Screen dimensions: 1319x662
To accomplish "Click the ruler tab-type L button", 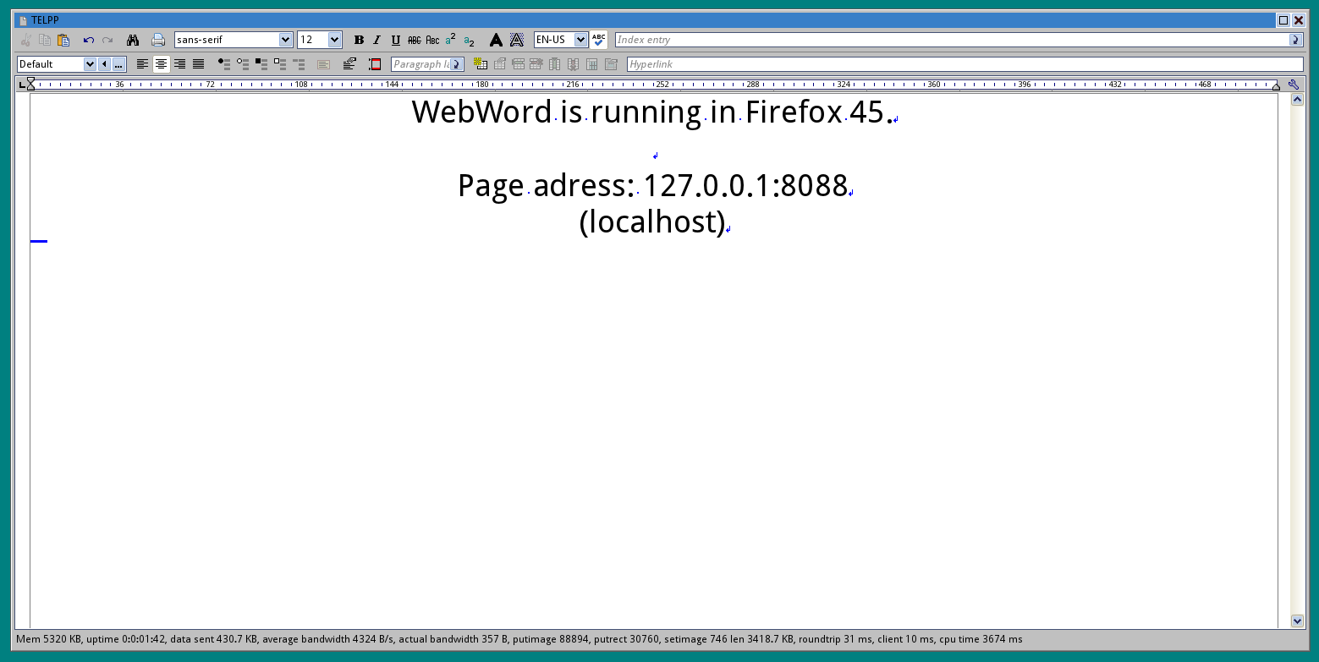I will point(23,85).
